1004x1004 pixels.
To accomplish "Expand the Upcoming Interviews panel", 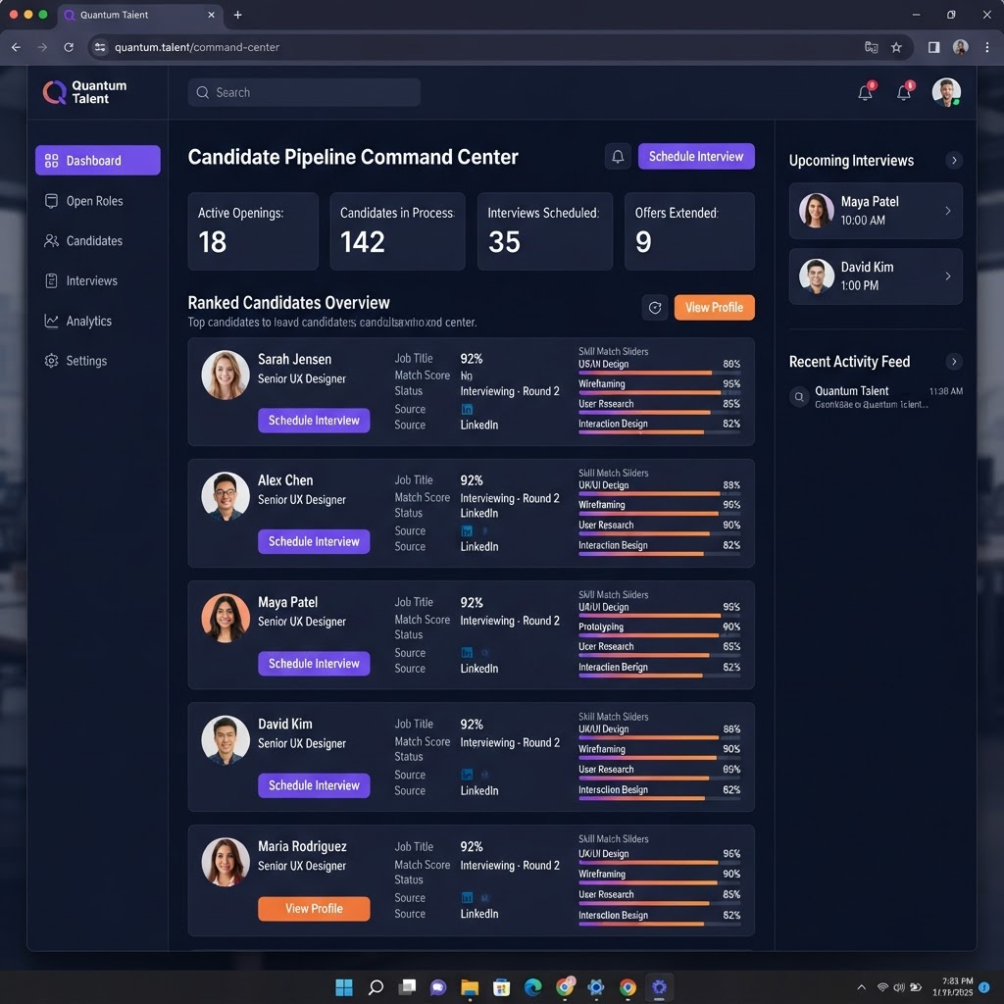I will point(953,160).
